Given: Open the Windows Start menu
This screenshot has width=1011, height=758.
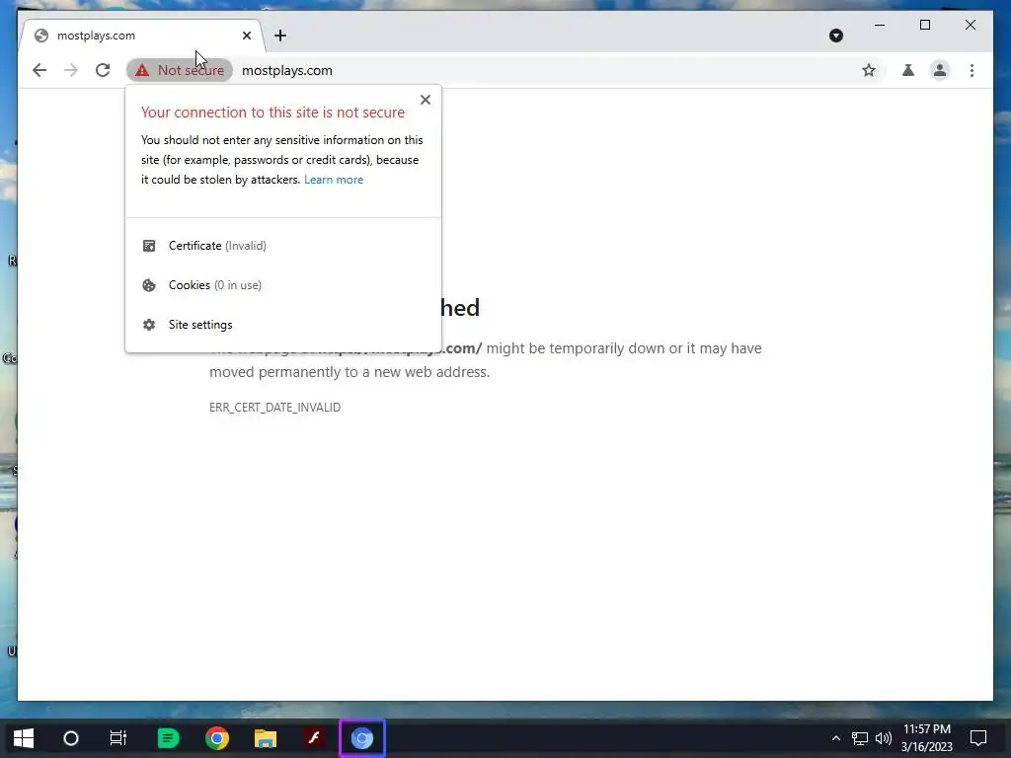Looking at the screenshot, I should pos(24,738).
